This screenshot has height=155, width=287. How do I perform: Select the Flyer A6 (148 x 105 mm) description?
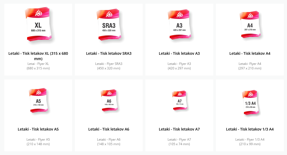pos(109,142)
